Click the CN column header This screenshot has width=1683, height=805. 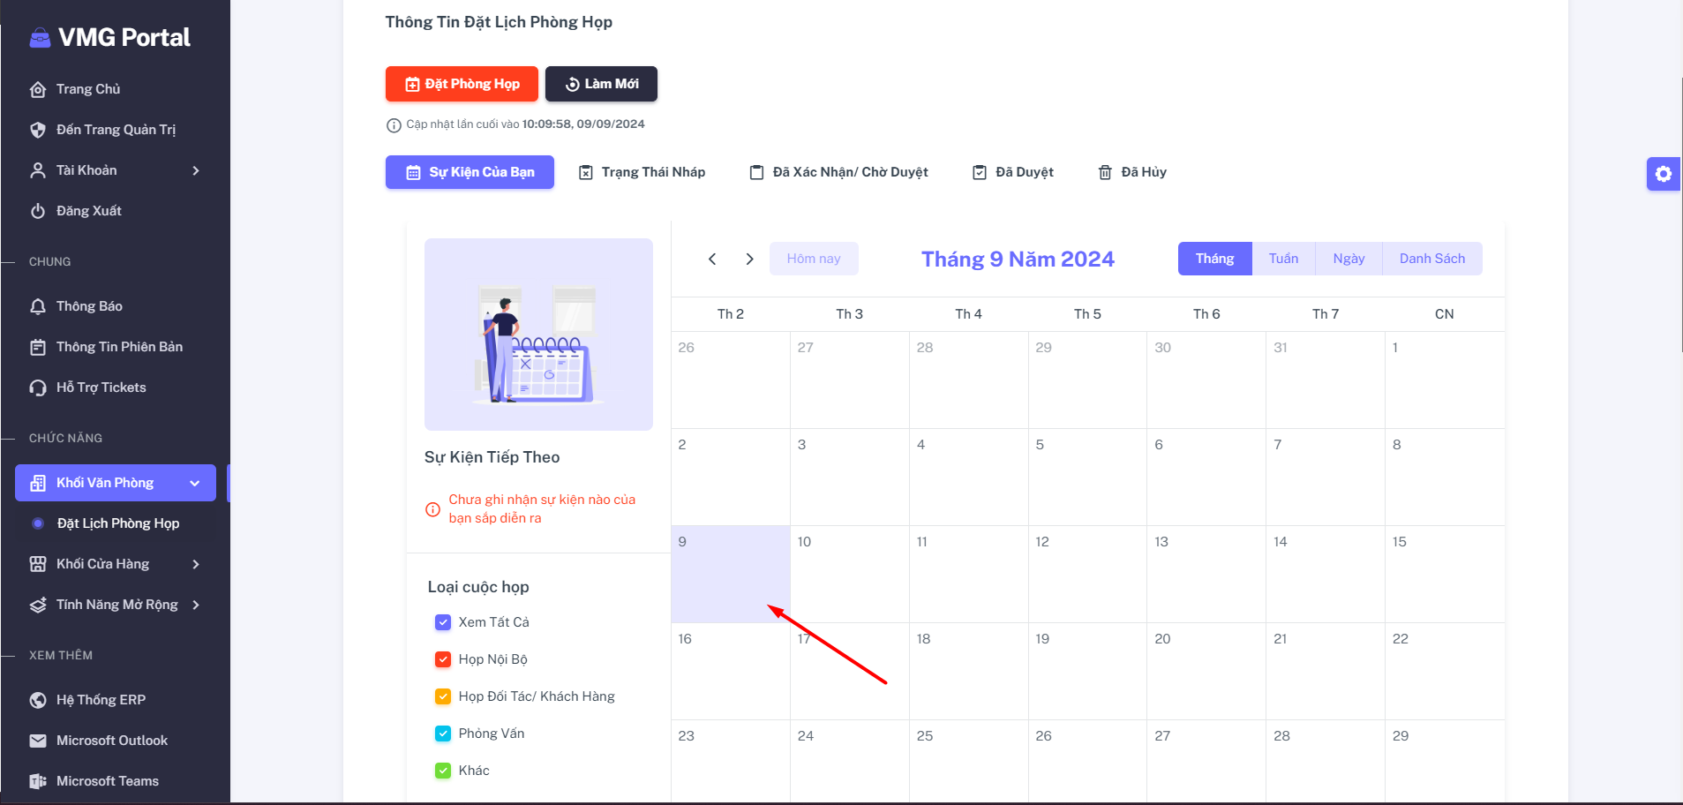tap(1445, 314)
